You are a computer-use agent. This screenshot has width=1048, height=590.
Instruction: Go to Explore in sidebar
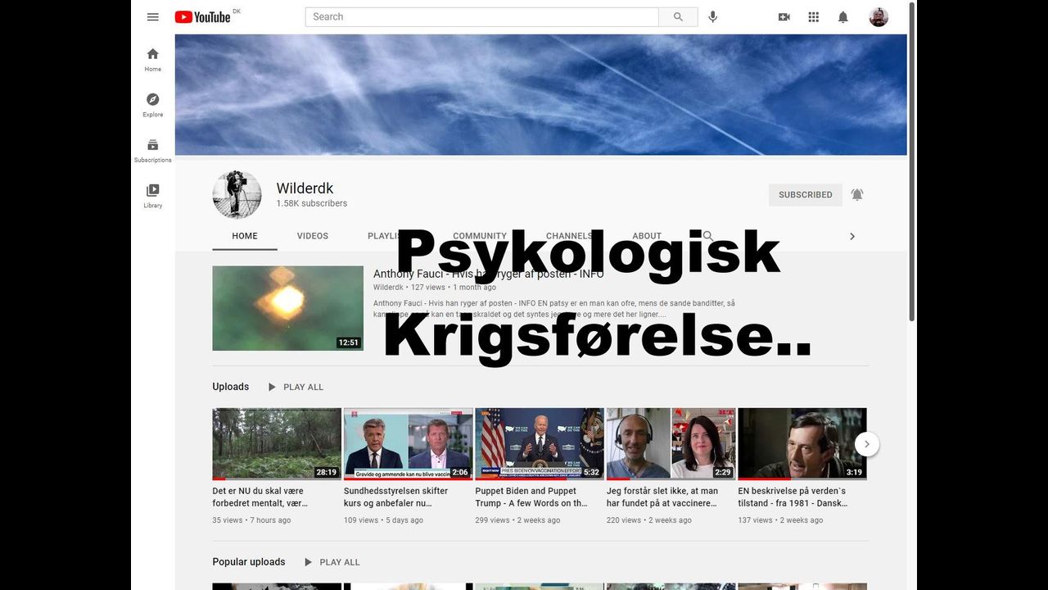click(153, 105)
